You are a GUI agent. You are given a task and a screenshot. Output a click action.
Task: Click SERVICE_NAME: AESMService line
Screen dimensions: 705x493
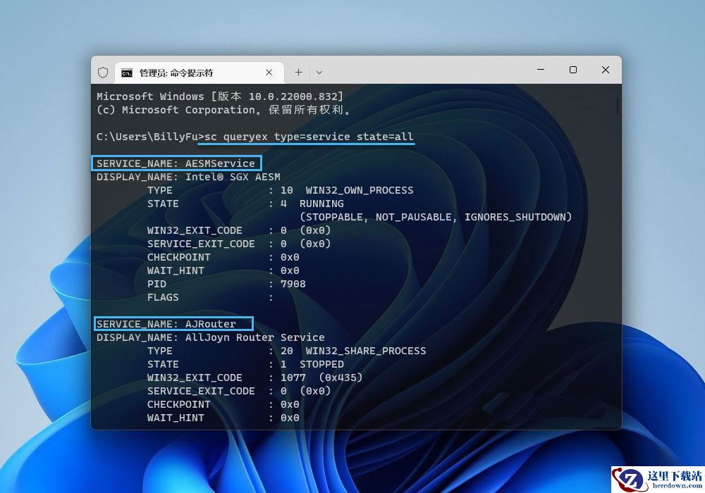click(176, 163)
